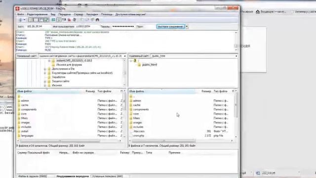Click the Порт input field

pos(149,26)
